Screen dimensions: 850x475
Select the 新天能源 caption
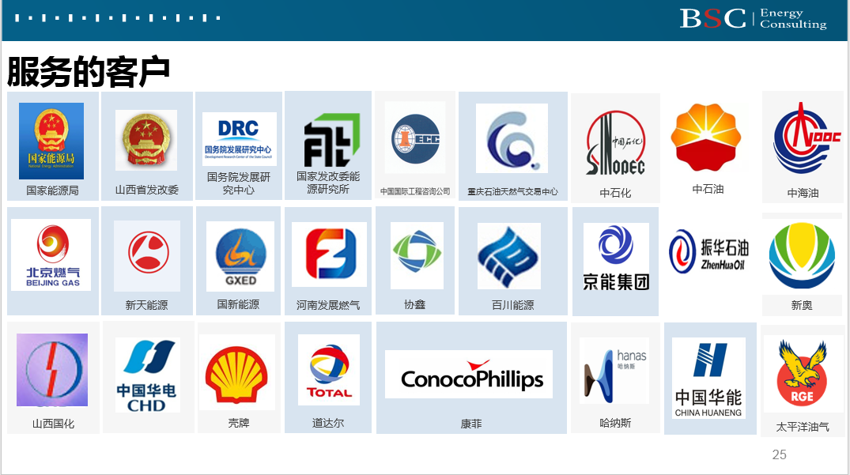146,306
